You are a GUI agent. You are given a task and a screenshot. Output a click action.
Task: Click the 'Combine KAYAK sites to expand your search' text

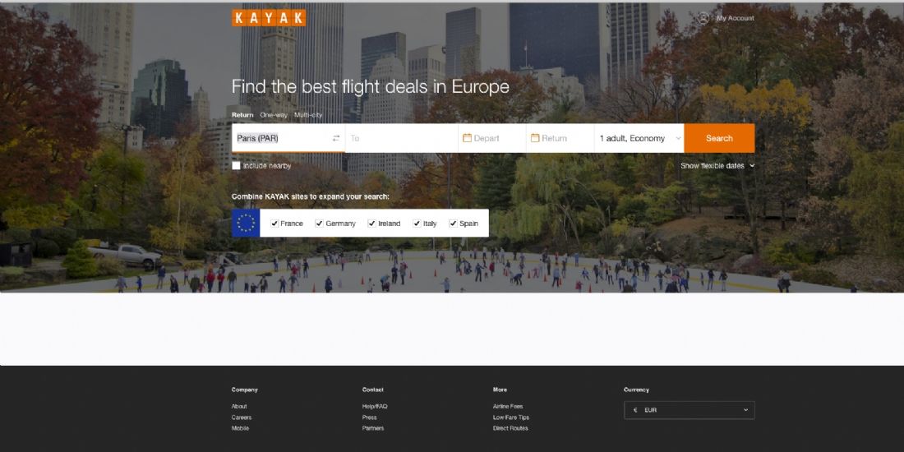click(x=310, y=196)
